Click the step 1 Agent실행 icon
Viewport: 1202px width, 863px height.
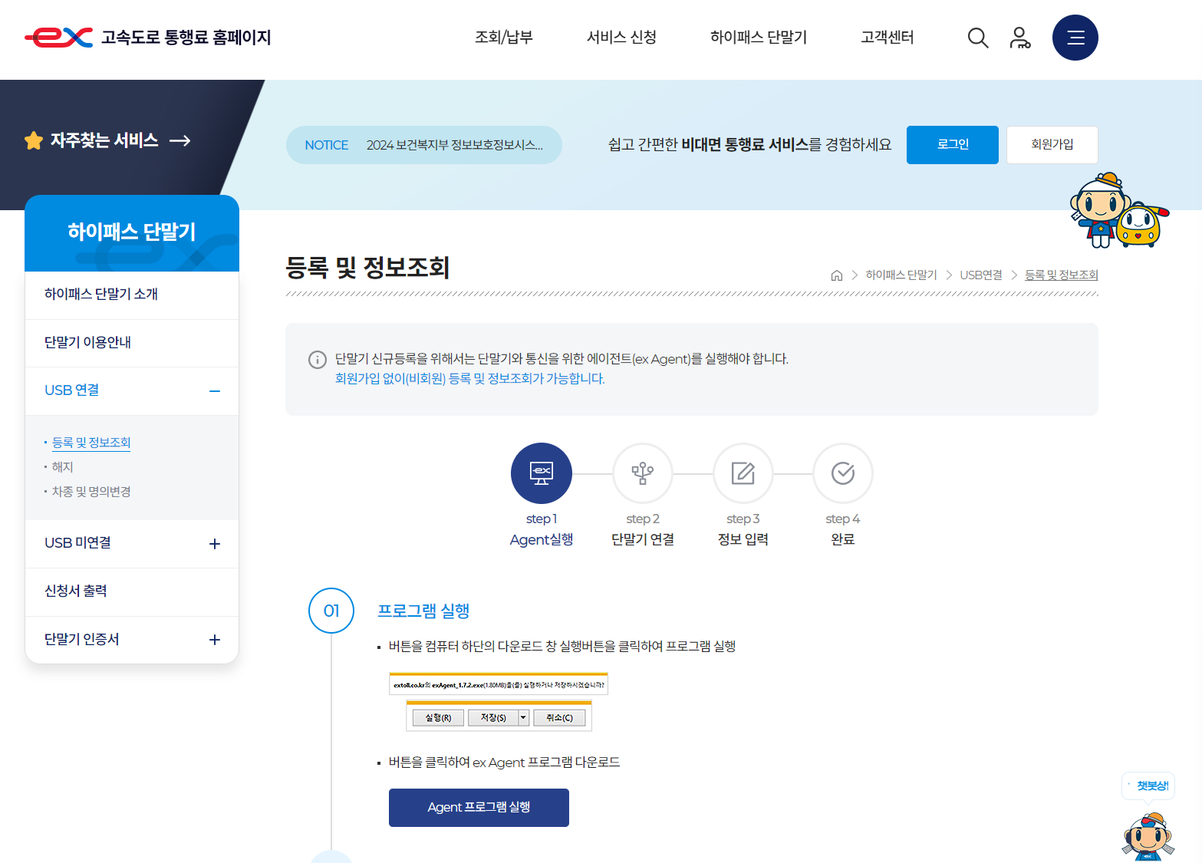(542, 473)
